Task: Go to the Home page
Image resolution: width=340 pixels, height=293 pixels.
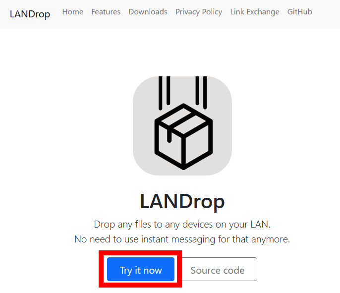Action: 73,12
